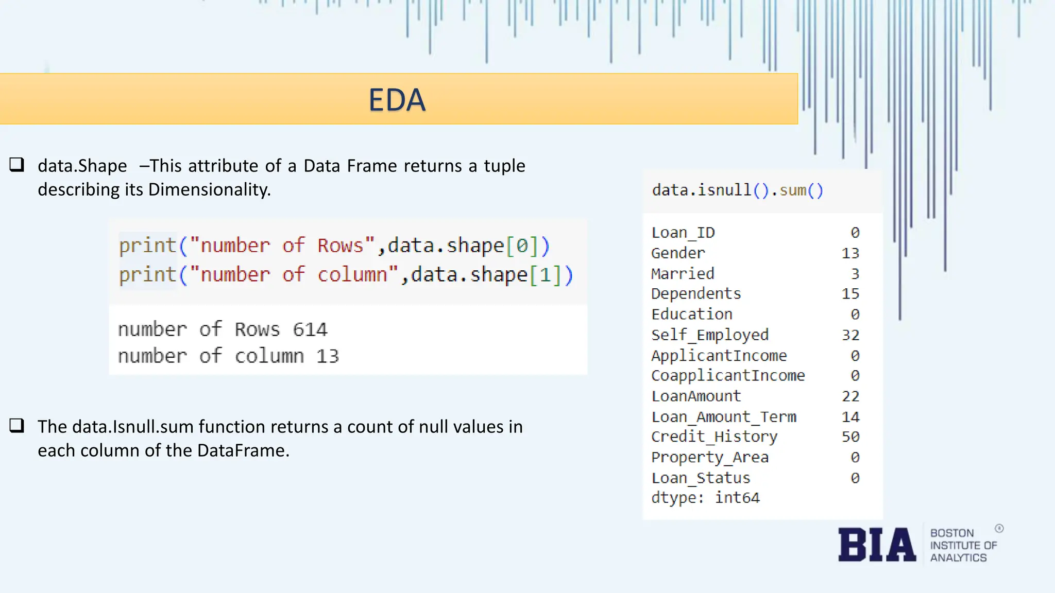1055x593 pixels.
Task: Click the BIA logo
Action: coord(877,545)
